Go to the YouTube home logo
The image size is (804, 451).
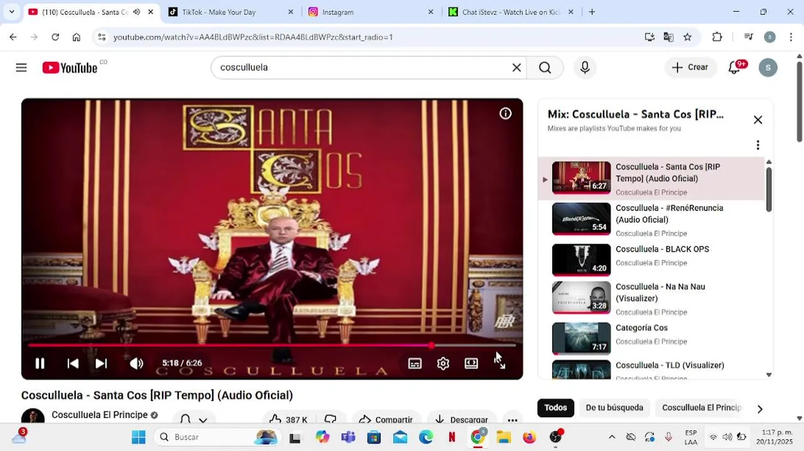click(70, 68)
